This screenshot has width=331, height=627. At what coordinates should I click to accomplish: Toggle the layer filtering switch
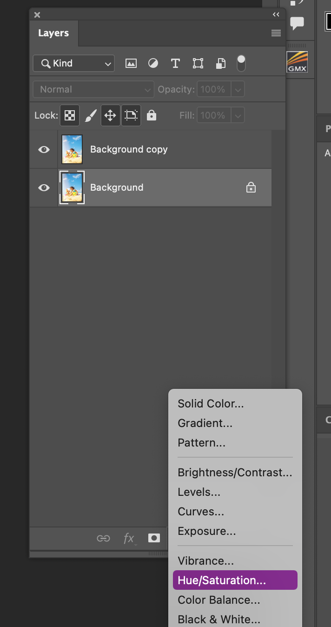coord(241,63)
